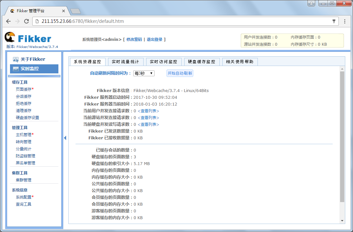
Task: Close the Fikker 管理平台 browser tab
Action: pos(64,11)
